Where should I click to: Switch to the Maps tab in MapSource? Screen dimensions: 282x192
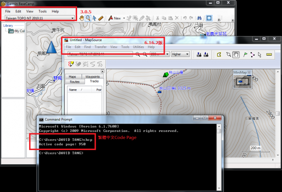pos(72,77)
